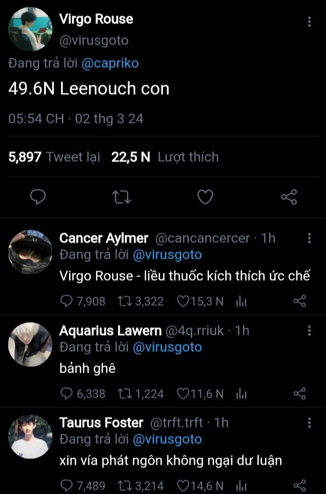Viewport: 326px width, 494px height.
Task: Open reply on Cancer Aylmer's comment
Action: [x=66, y=301]
